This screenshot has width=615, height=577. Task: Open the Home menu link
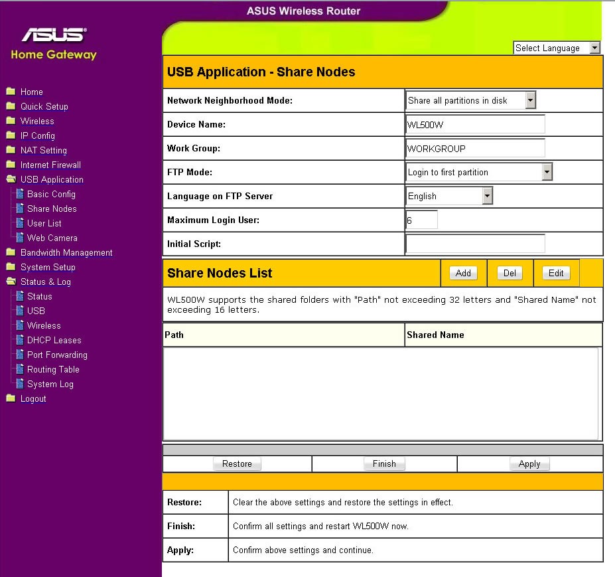pyautogui.click(x=32, y=92)
